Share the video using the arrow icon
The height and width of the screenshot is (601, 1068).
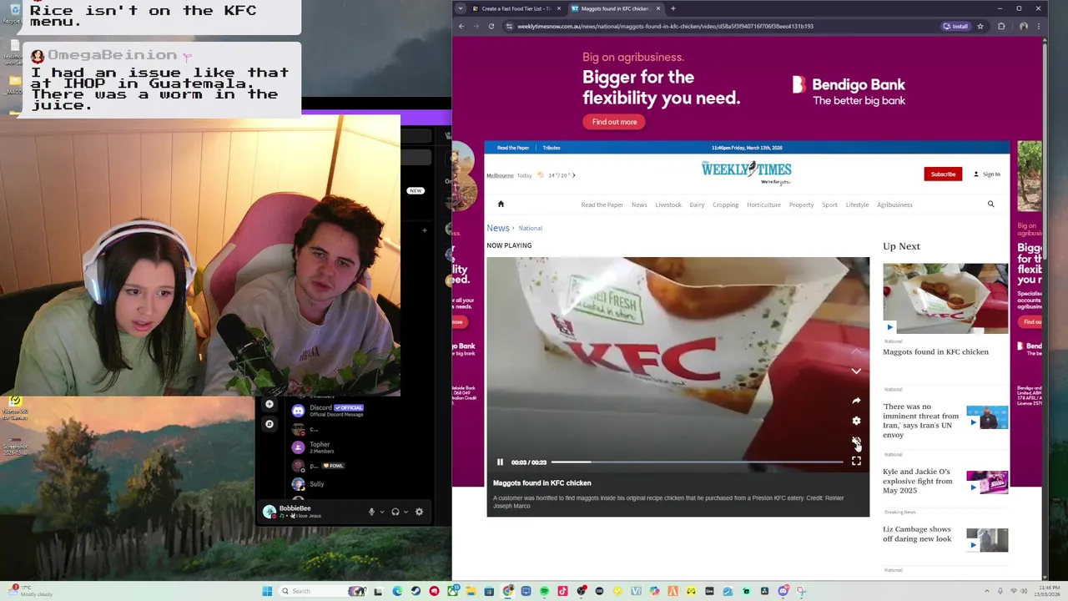click(856, 401)
